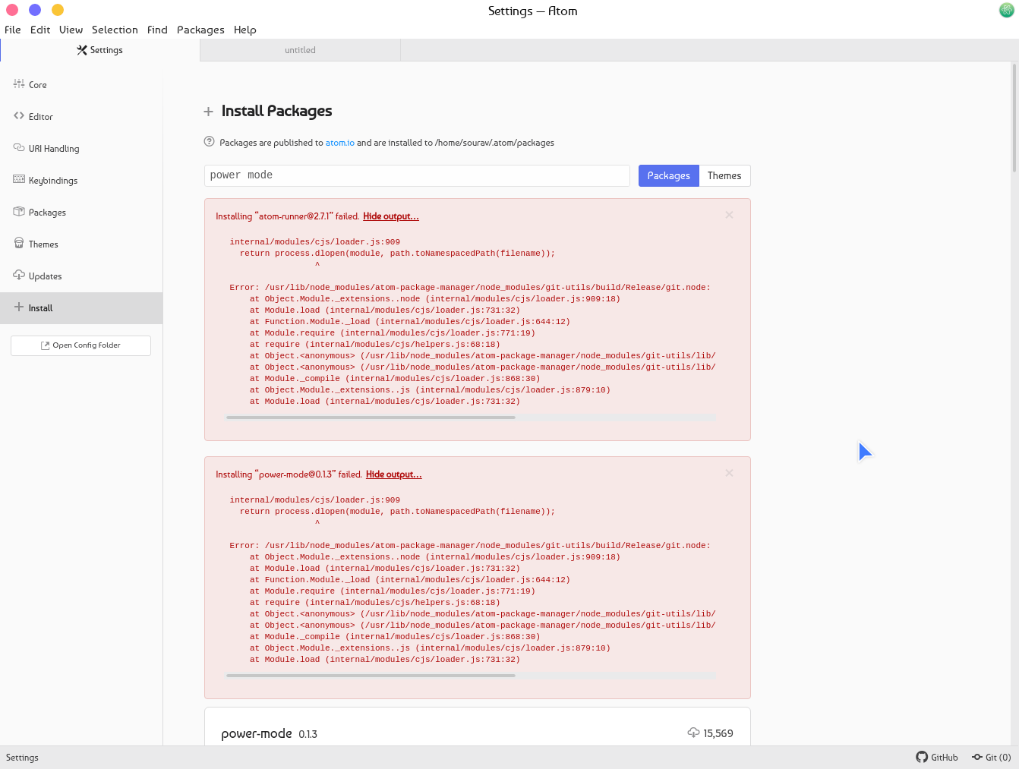Dismiss the atom-runner install error
Screen dimensions: 1019x769
pyautogui.click(x=729, y=215)
